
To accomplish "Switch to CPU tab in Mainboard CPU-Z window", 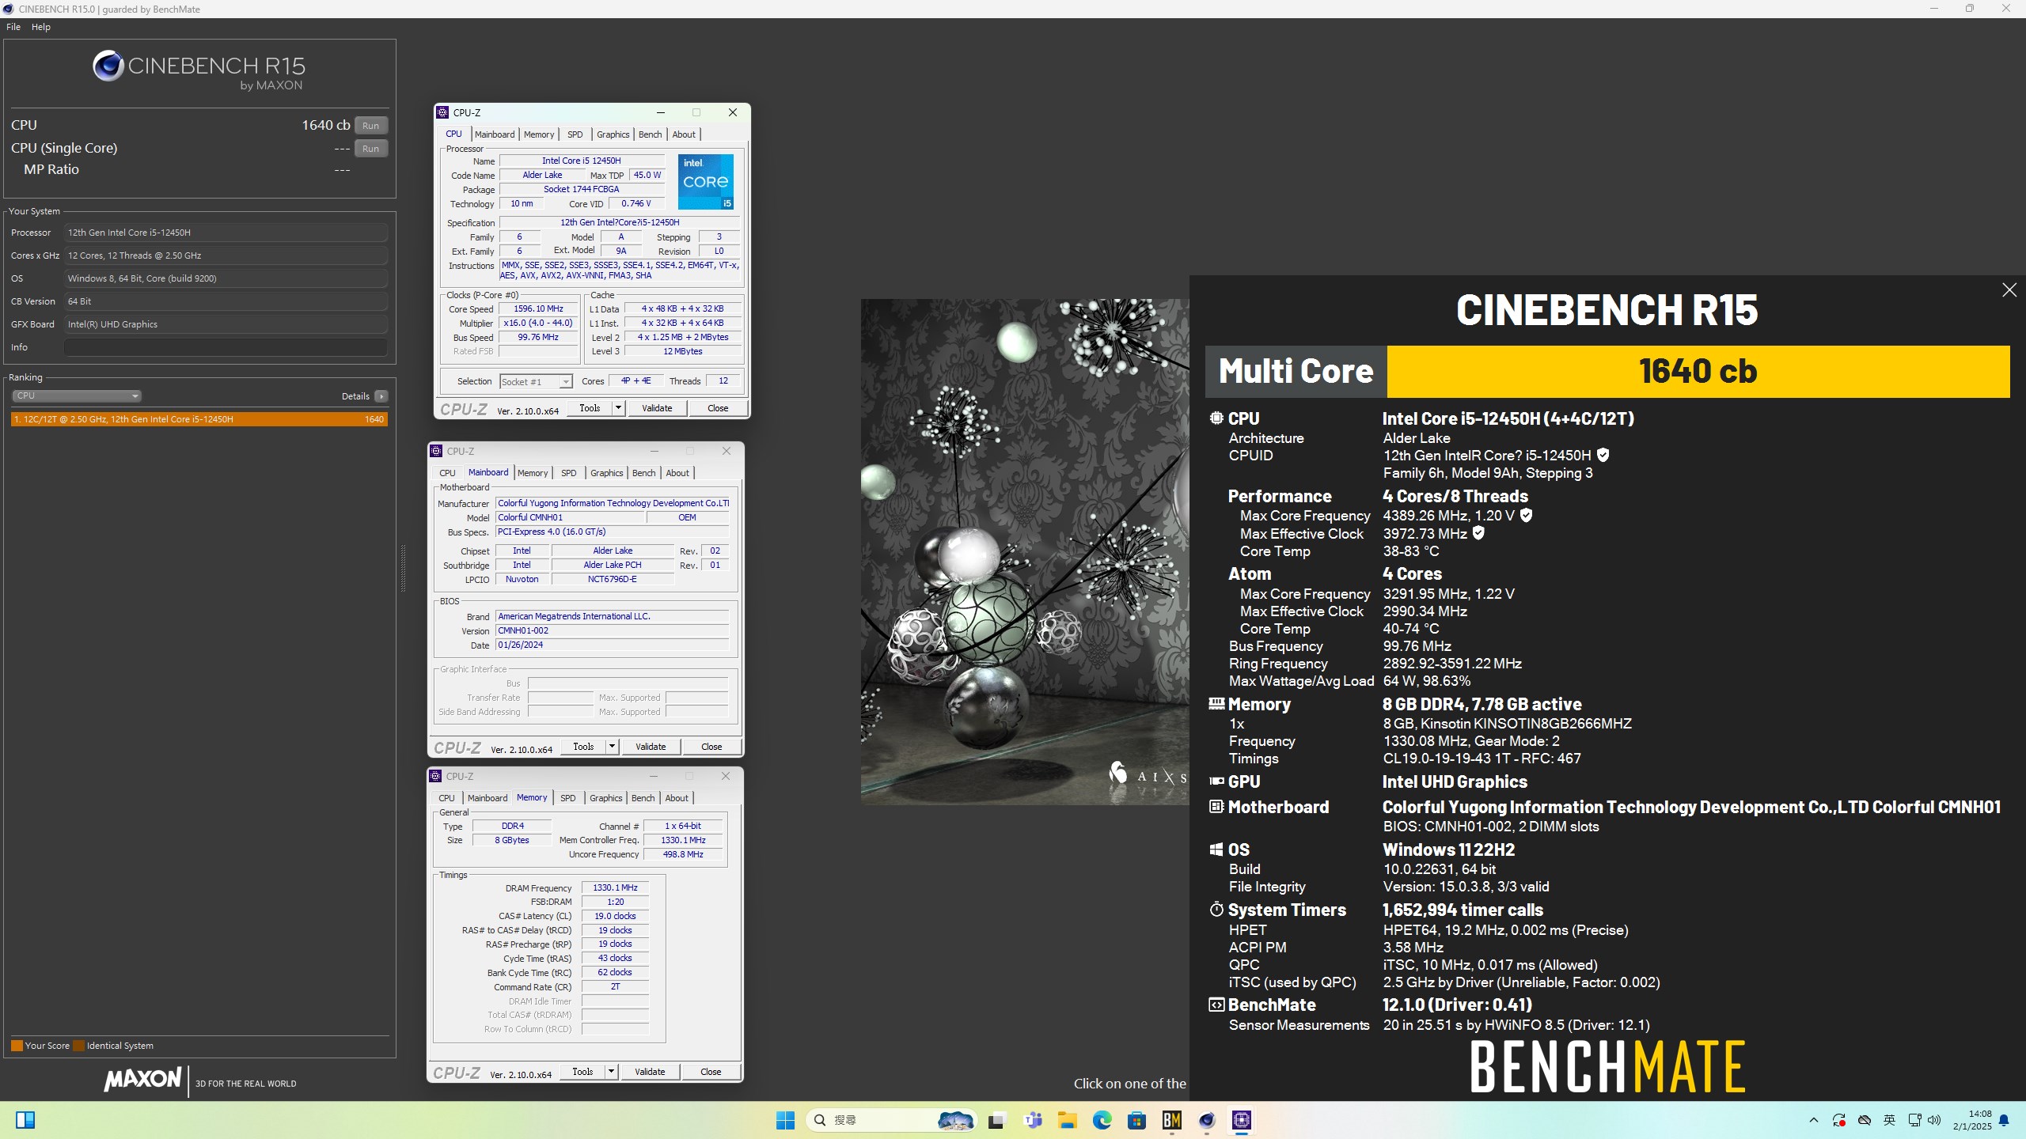I will tap(447, 473).
